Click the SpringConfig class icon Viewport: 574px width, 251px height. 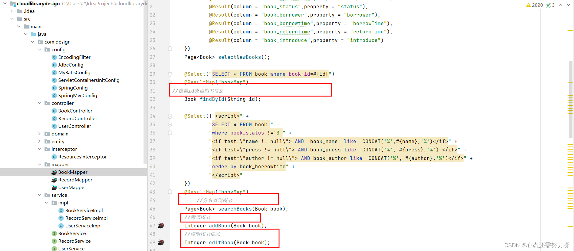coord(54,88)
